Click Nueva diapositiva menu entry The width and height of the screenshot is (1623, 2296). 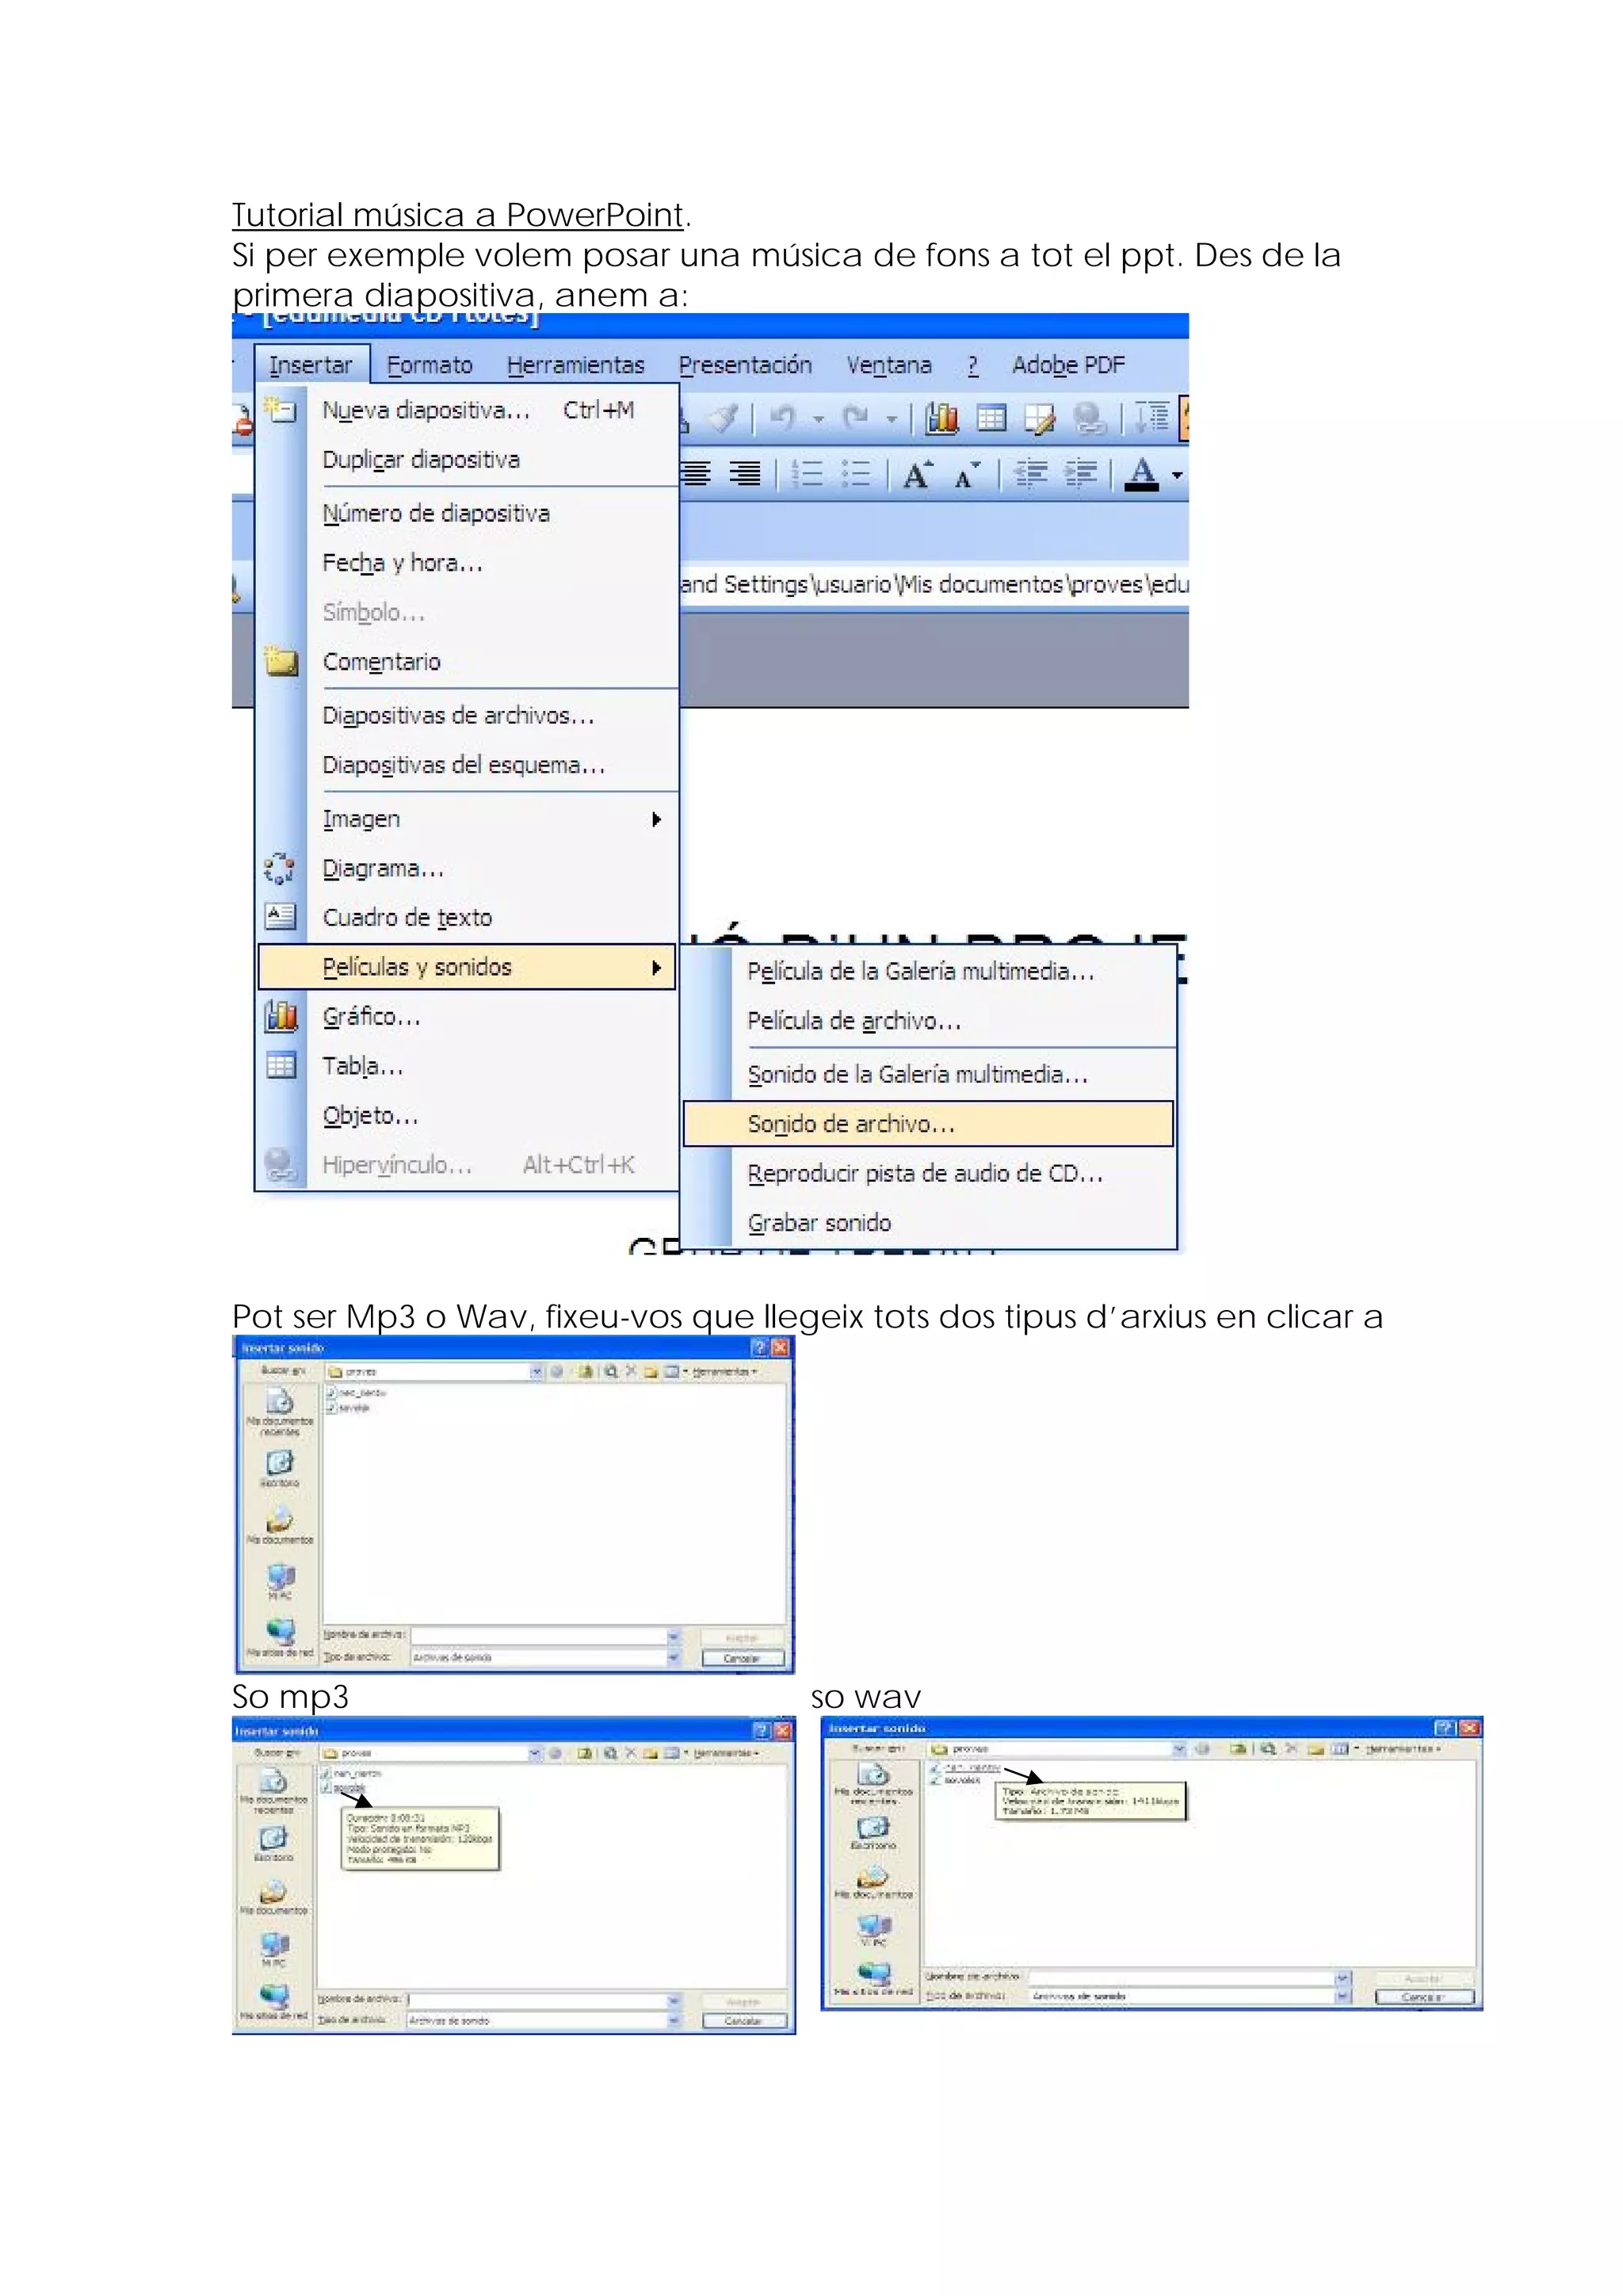coord(425,410)
